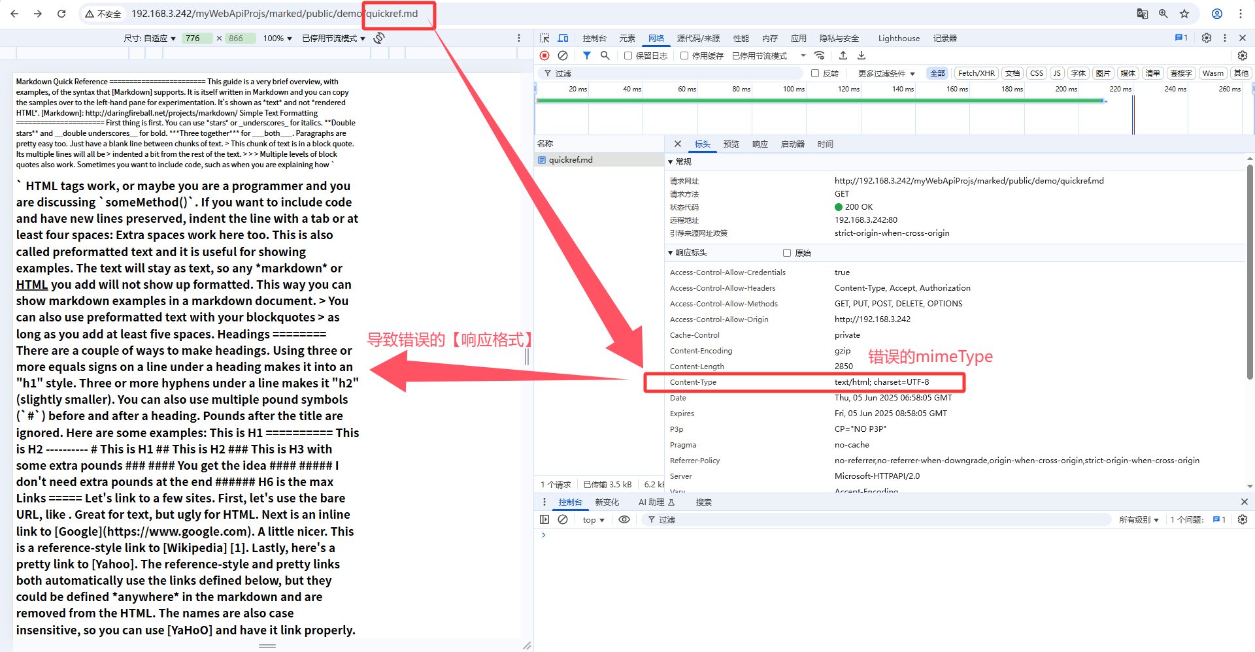Stop recording network log
1255x652 pixels.
(x=544, y=56)
